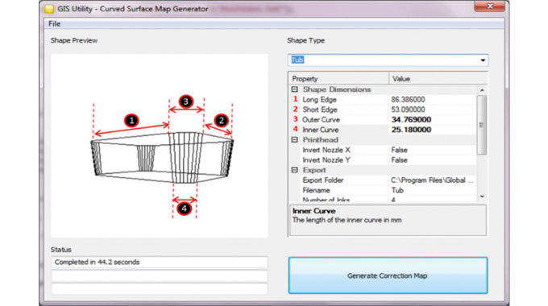This screenshot has height=306, width=548.
Task: Collapse the Export section
Action: (295, 170)
